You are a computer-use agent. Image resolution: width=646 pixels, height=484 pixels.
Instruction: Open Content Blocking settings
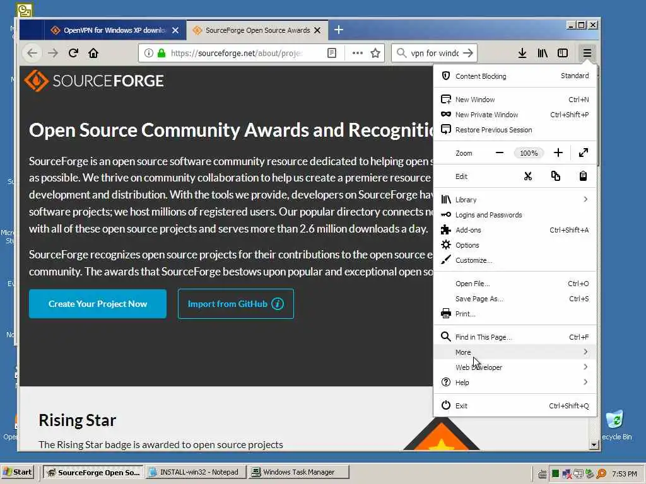[515, 76]
